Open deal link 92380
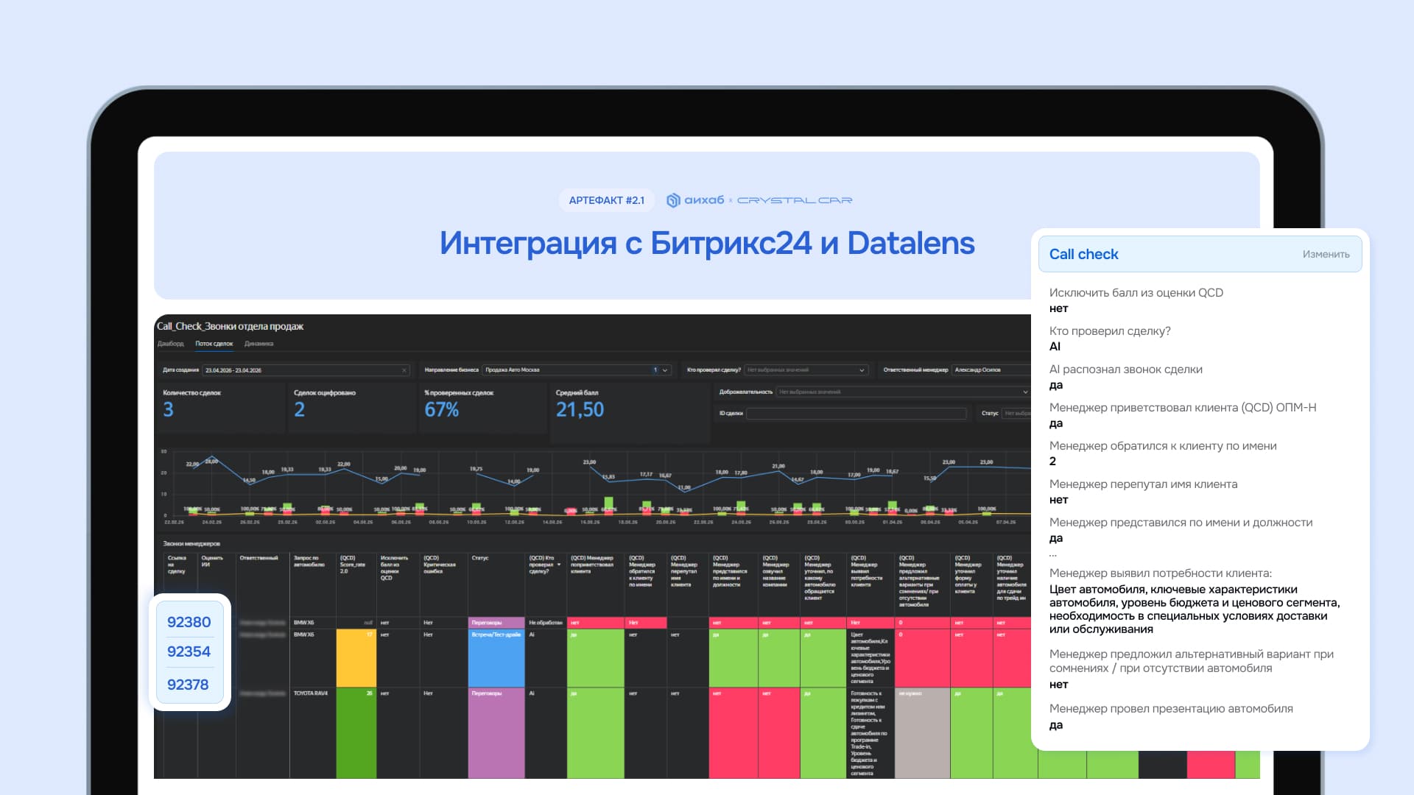The height and width of the screenshot is (795, 1414). (189, 622)
